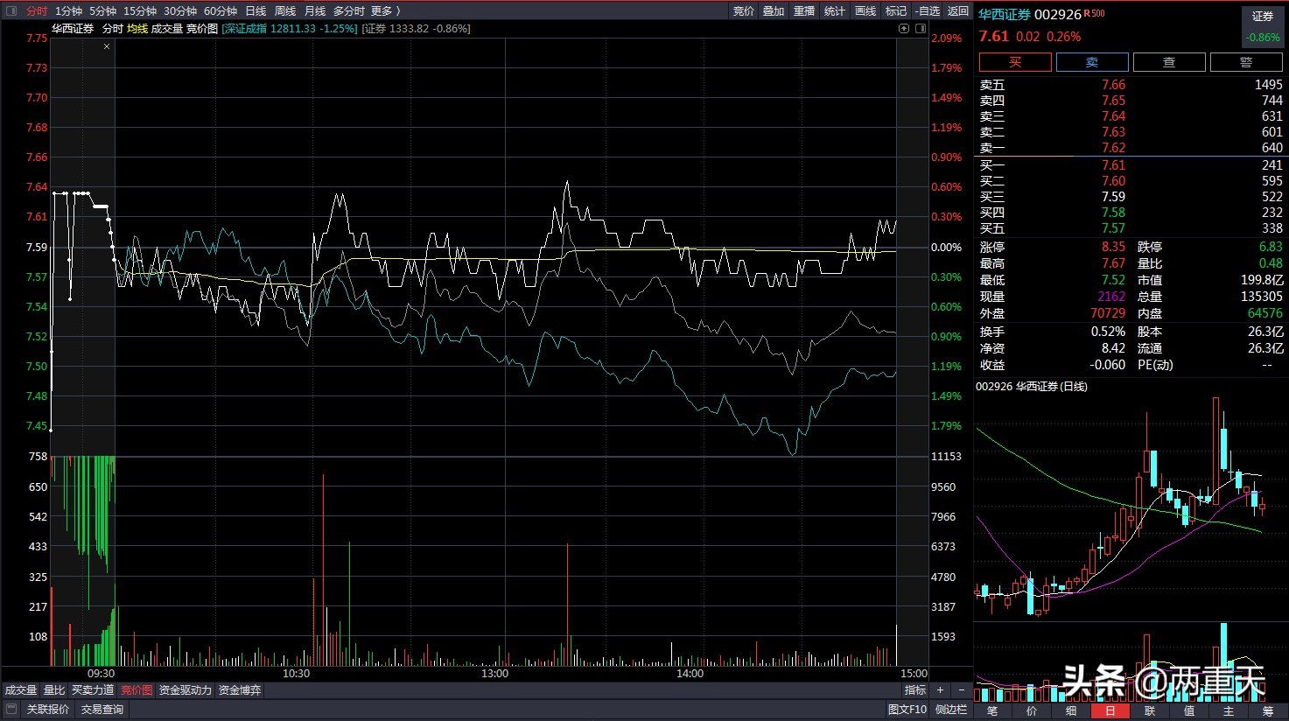The width and height of the screenshot is (1289, 721).
Task: Click the 警 alert button
Action: [x=1246, y=62]
